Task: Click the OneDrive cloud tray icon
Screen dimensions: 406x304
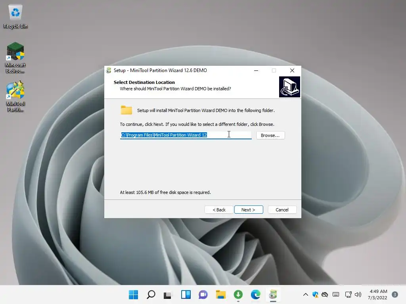Action: [x=325, y=294]
